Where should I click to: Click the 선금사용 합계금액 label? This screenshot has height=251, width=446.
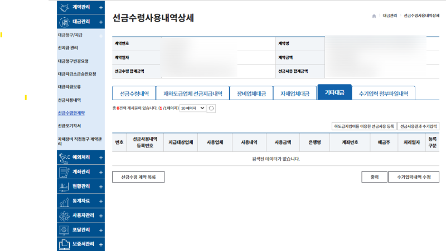293,71
